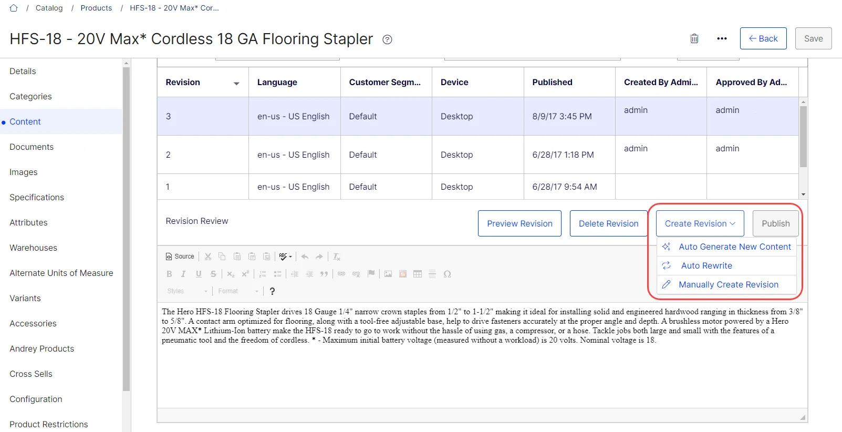Open Warehouses in sidebar
842x432 pixels.
[x=33, y=248]
